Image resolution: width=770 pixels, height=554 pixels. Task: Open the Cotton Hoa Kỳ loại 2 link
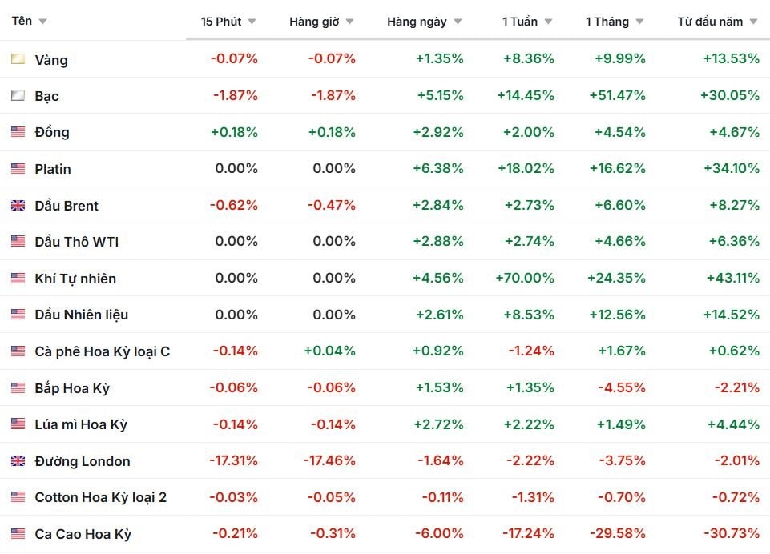click(x=100, y=497)
